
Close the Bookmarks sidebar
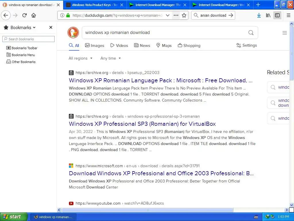(51, 27)
